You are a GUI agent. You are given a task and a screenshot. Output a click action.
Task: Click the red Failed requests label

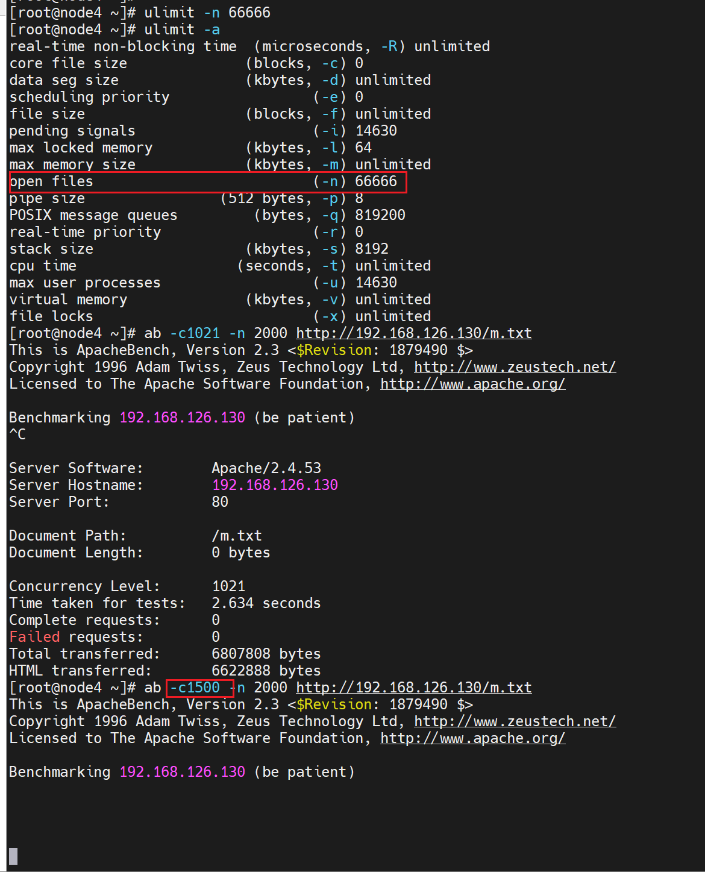coord(35,637)
